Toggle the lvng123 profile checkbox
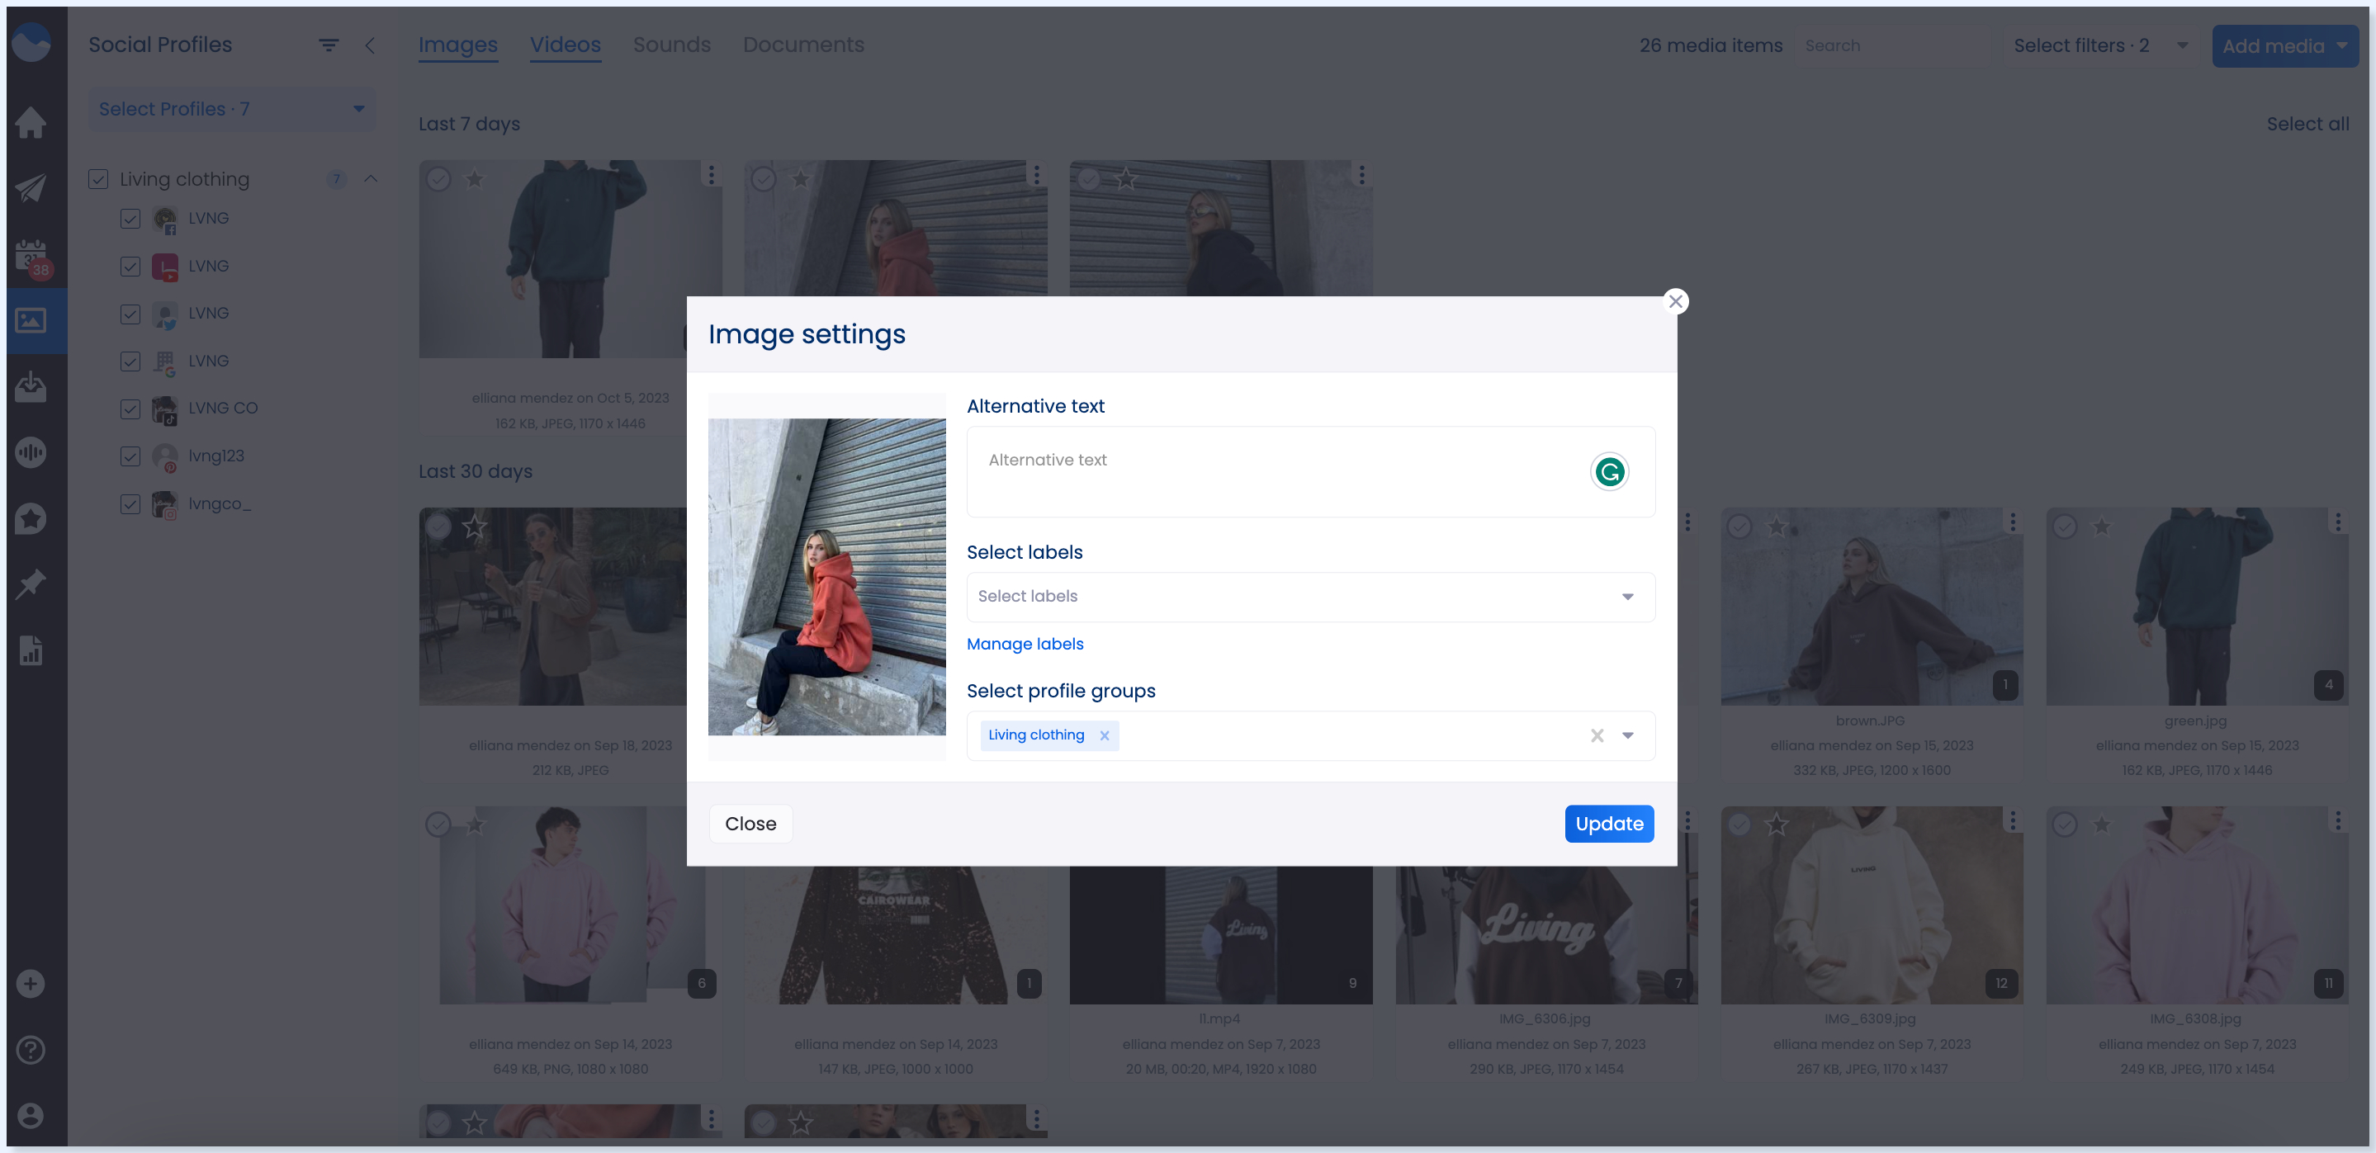Screen dimensions: 2376x1153 coord(130,456)
